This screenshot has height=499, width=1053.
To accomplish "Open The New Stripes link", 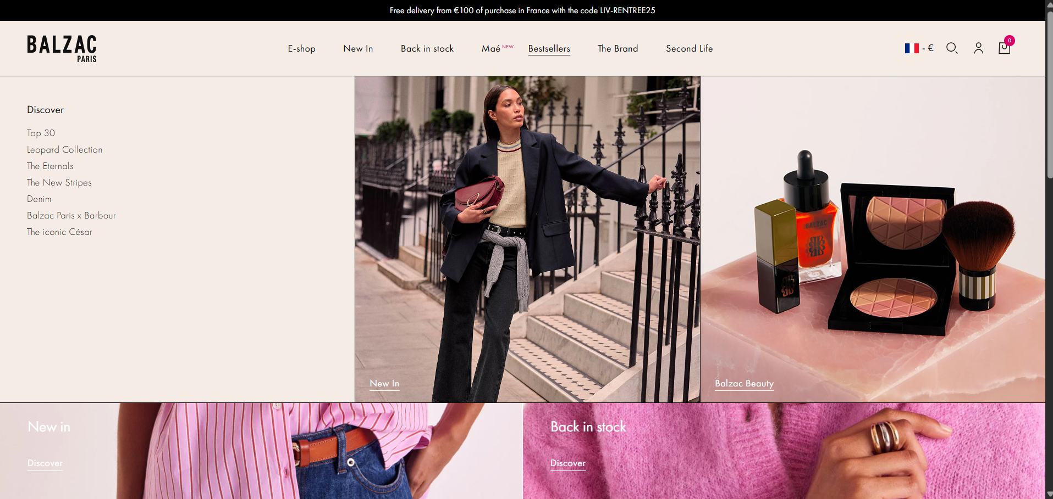I will tap(59, 182).
